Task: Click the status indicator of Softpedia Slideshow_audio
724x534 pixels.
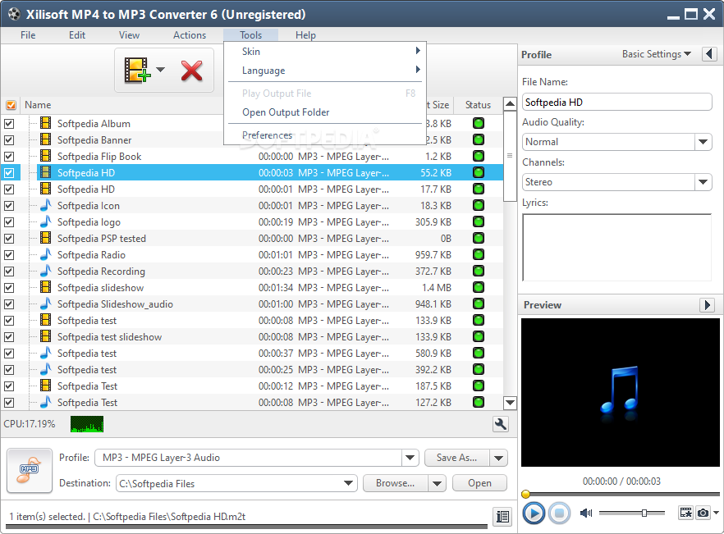Action: tap(479, 304)
